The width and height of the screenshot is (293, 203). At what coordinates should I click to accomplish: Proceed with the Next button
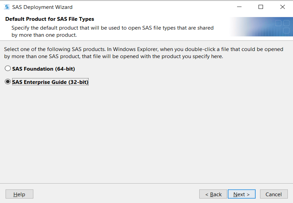[242, 194]
